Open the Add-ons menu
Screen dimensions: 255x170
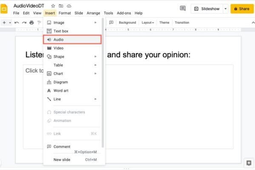point(124,13)
